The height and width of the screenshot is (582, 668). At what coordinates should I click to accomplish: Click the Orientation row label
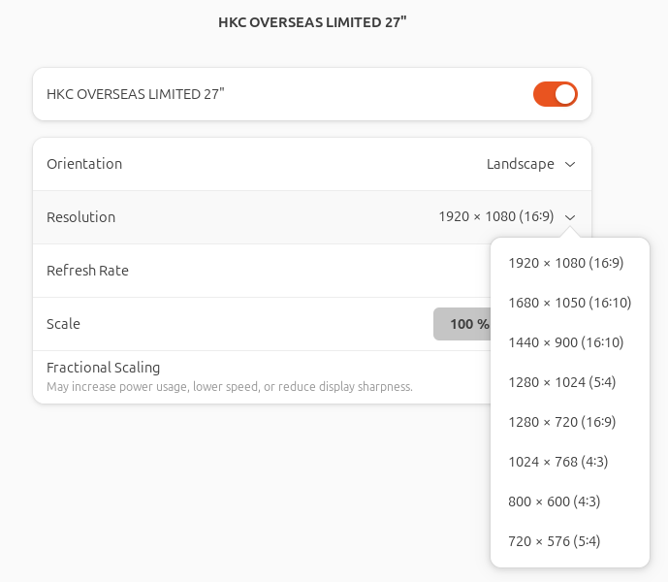84,164
